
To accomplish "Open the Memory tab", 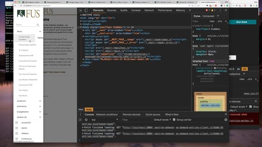I will (181, 10).
